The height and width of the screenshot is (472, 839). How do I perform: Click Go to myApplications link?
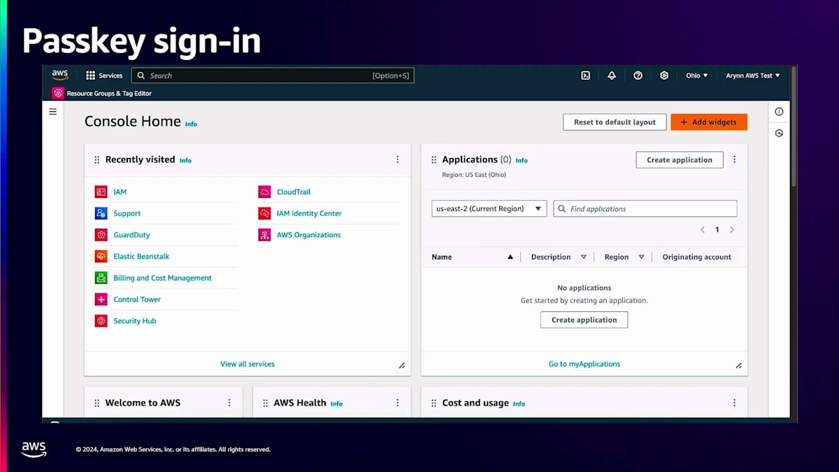coord(585,364)
